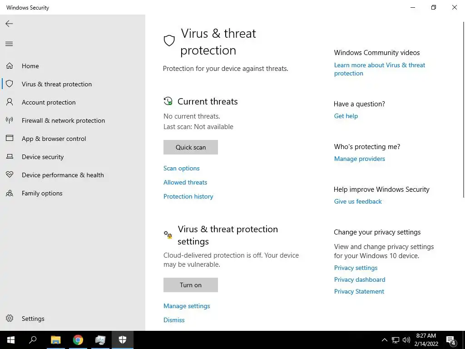Image resolution: width=465 pixels, height=349 pixels.
Task: Select Virus & threat protection menu item
Action: point(57,84)
